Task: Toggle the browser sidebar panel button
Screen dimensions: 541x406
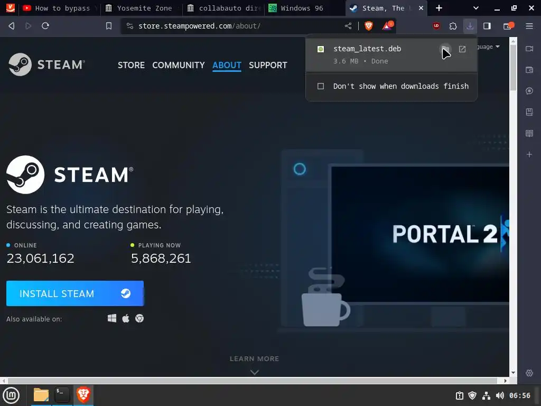Action: [487, 26]
